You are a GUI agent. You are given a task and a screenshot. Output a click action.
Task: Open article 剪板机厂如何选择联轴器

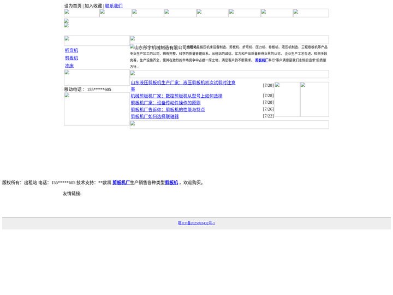154,116
